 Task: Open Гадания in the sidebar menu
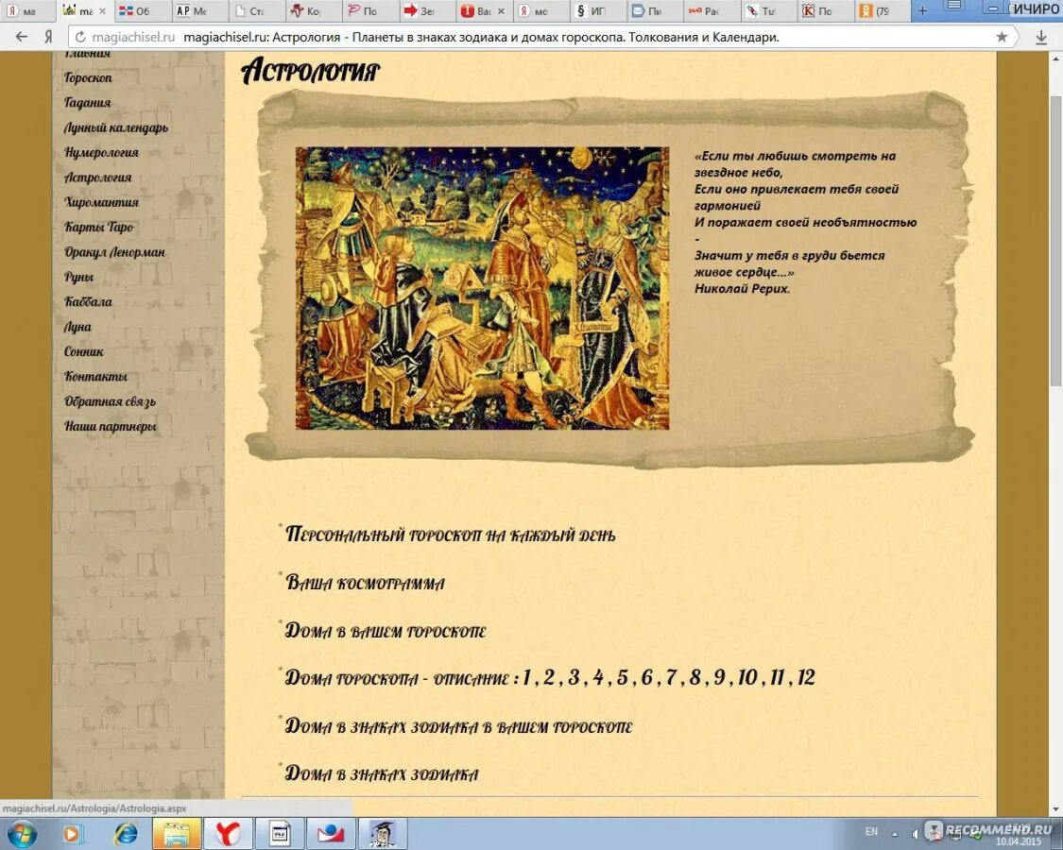pos(88,102)
